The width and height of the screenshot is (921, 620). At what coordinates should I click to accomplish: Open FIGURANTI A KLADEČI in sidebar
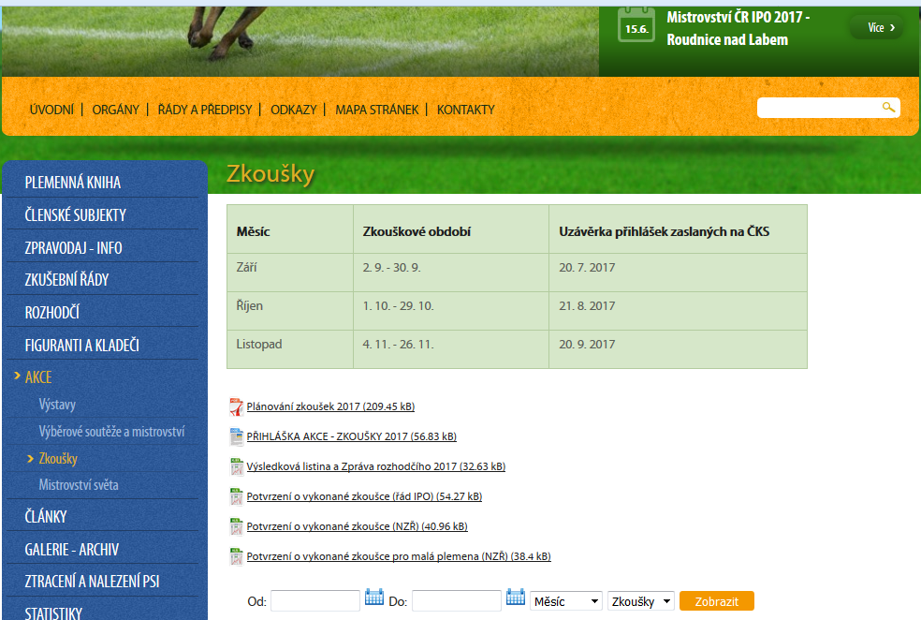pos(82,346)
